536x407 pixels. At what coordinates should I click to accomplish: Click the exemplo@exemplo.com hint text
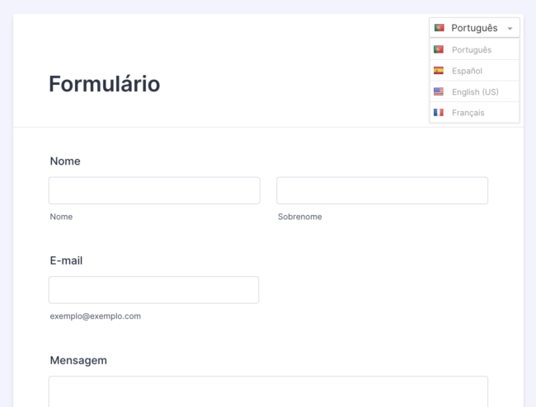click(95, 316)
